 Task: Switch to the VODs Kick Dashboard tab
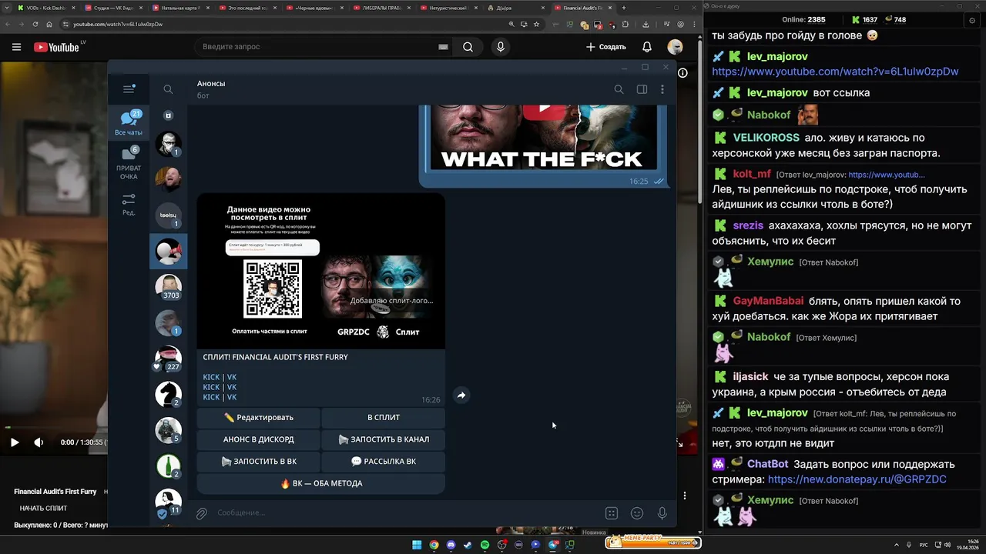tap(46, 8)
